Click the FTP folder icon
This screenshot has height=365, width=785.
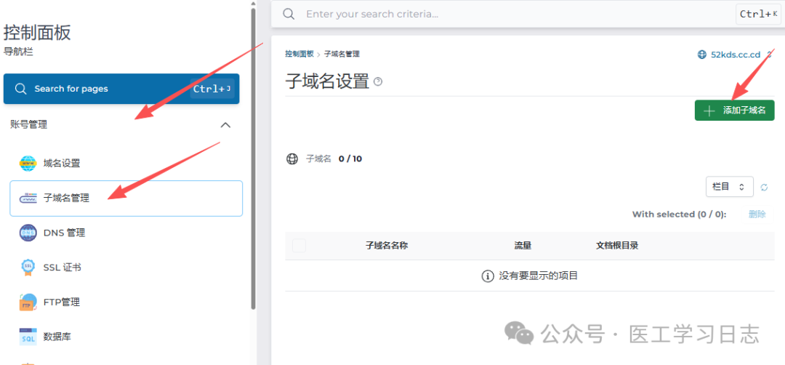[28, 302]
